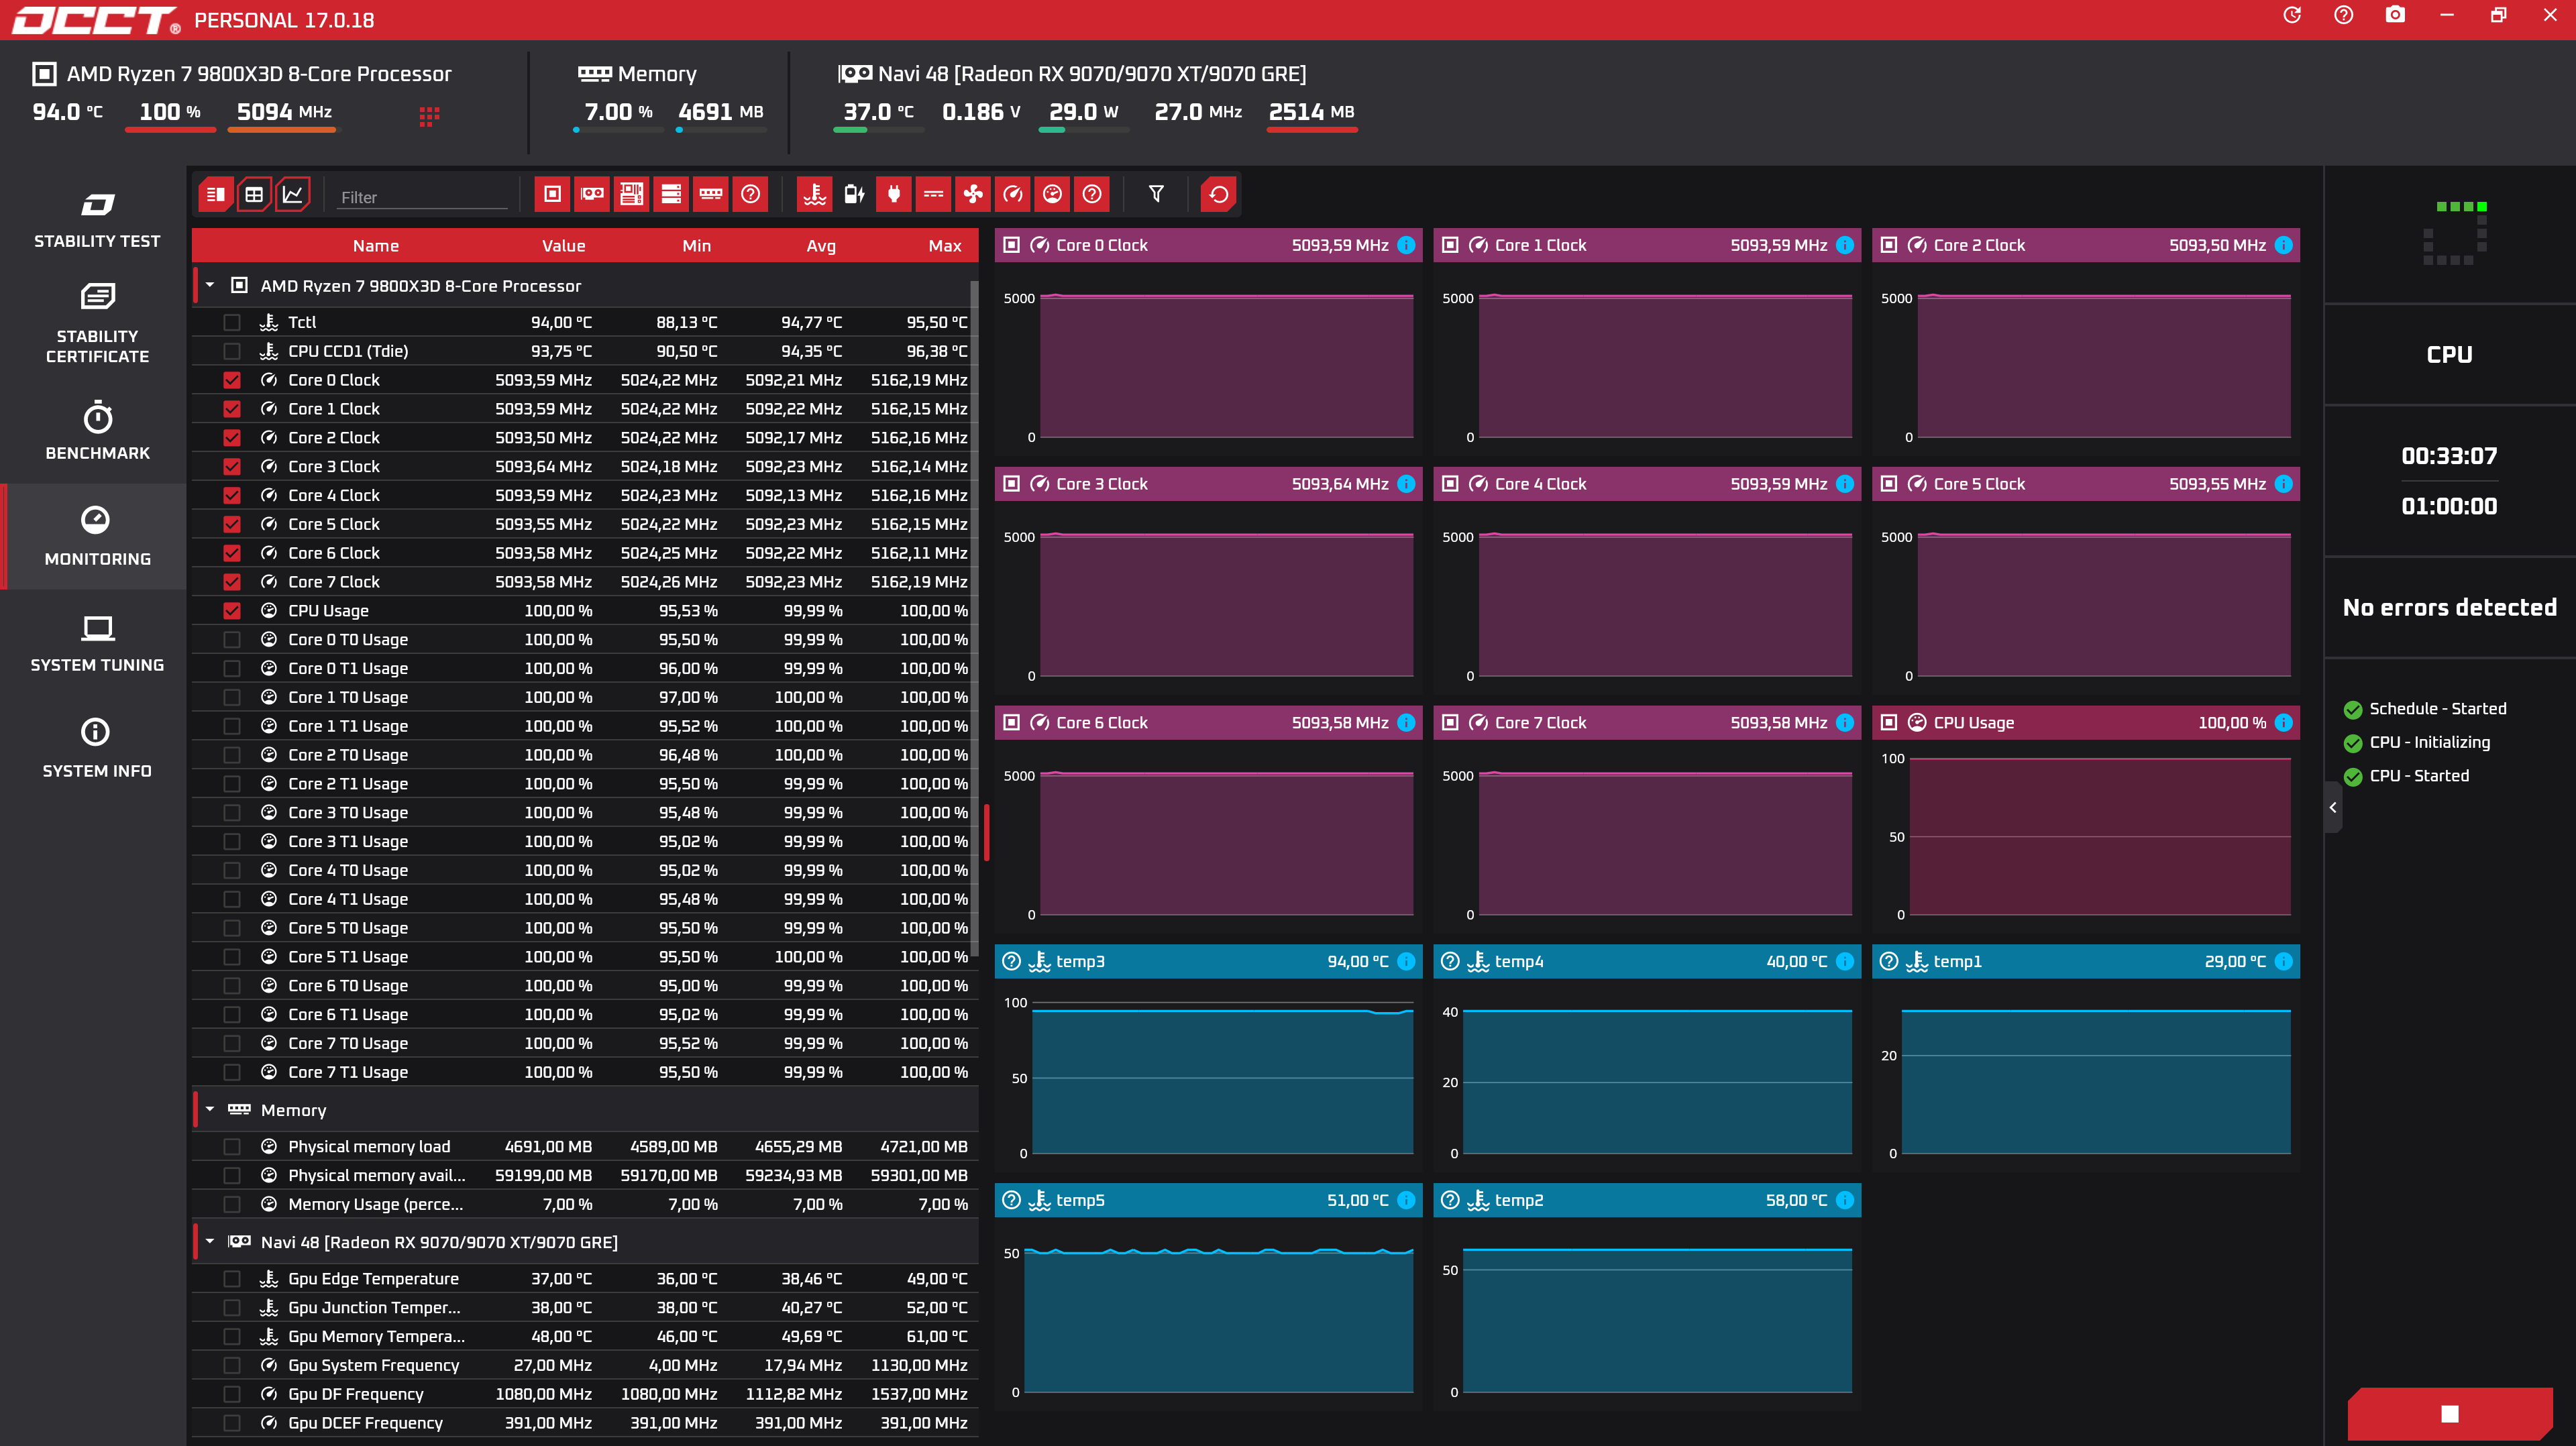Uncheck the CPU Usage checkbox

[232, 611]
